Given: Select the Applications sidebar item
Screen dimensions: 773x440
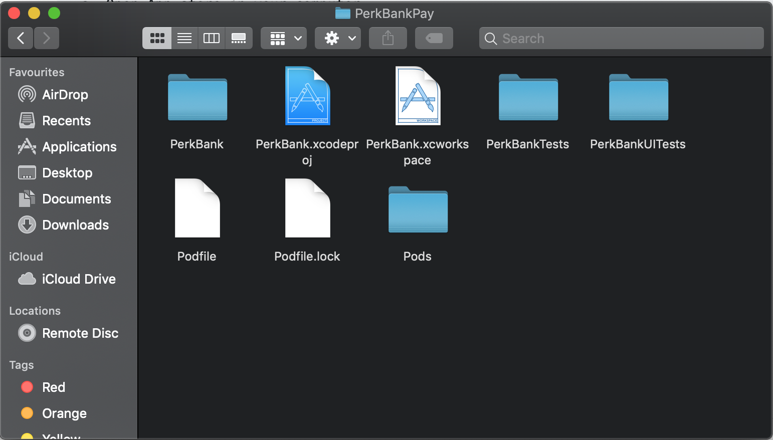Looking at the screenshot, I should pyautogui.click(x=78, y=147).
